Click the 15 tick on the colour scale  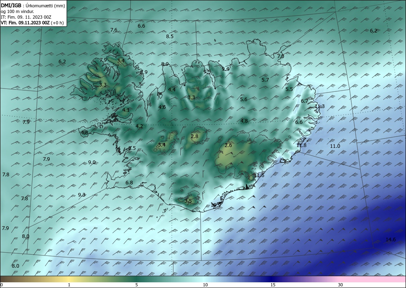click(x=273, y=285)
